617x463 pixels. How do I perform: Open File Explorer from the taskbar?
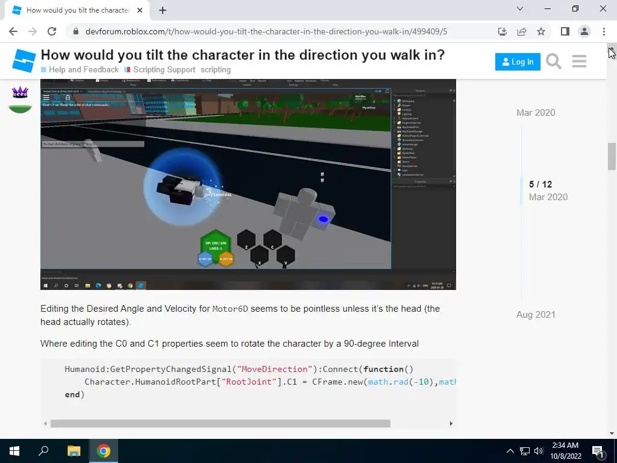[74, 451]
